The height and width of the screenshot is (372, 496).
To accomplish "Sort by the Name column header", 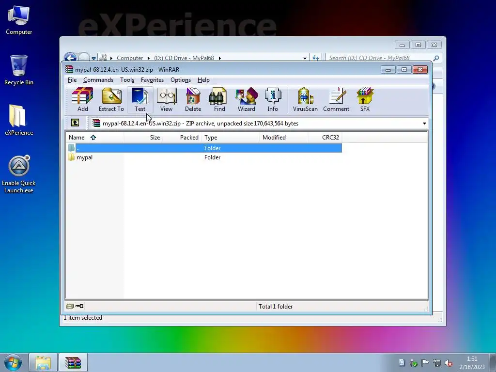I will (x=94, y=137).
